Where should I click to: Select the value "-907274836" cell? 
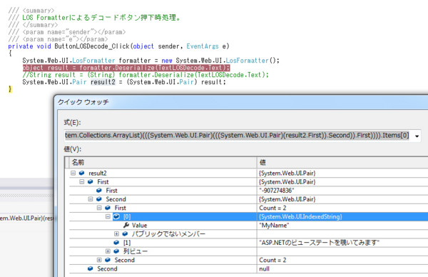(x=277, y=191)
